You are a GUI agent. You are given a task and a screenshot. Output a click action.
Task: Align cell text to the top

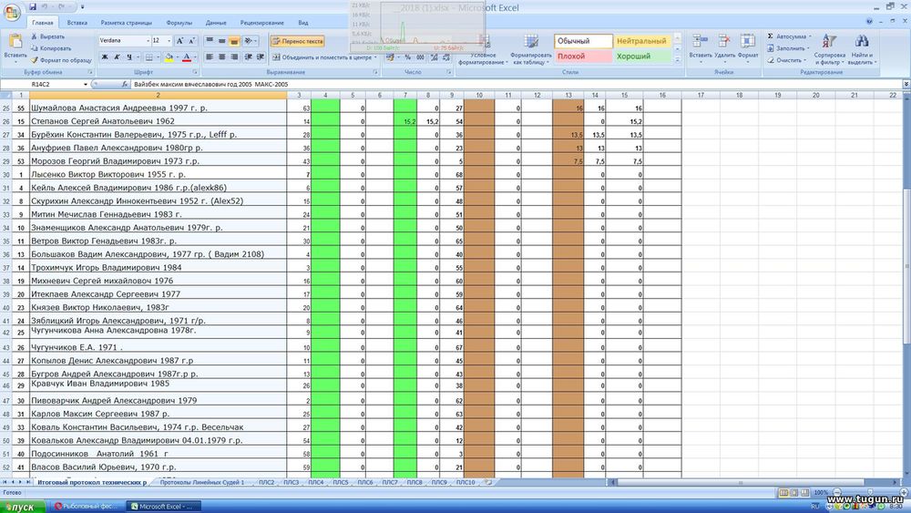point(210,41)
